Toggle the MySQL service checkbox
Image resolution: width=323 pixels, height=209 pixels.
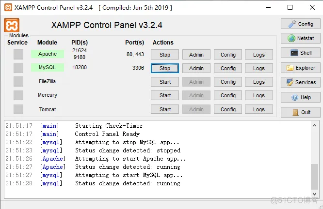pyautogui.click(x=18, y=68)
